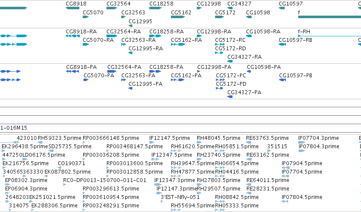Select protein CG18258-PA
Image resolution: width=361 pixels, height=212 pixels.
(166, 67)
